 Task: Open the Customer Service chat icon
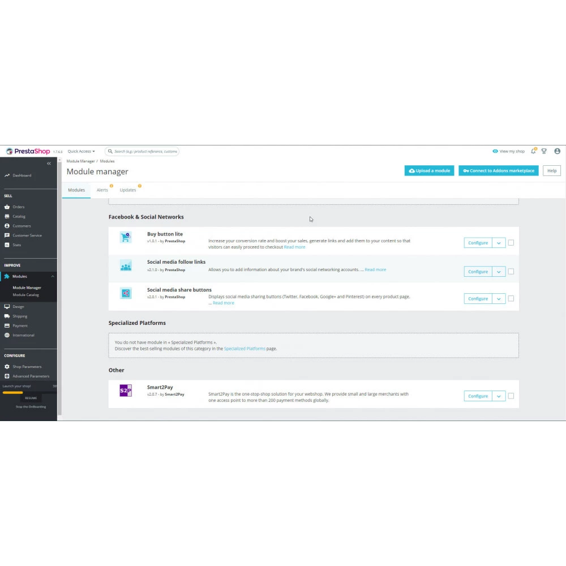[x=7, y=235]
